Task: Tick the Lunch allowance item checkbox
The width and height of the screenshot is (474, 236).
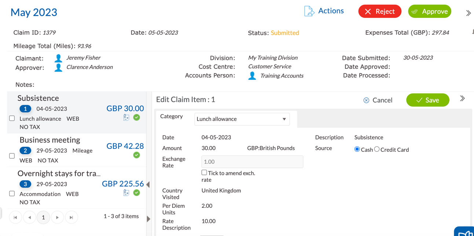Action: [x=12, y=118]
